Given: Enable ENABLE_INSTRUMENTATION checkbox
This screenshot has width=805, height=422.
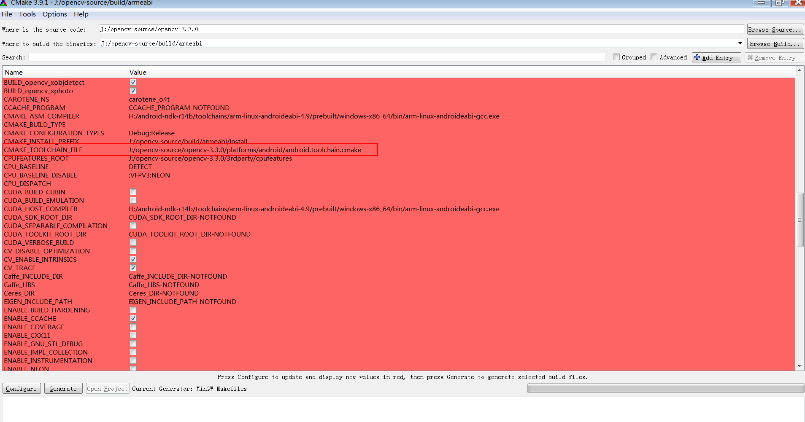Looking at the screenshot, I should (133, 360).
